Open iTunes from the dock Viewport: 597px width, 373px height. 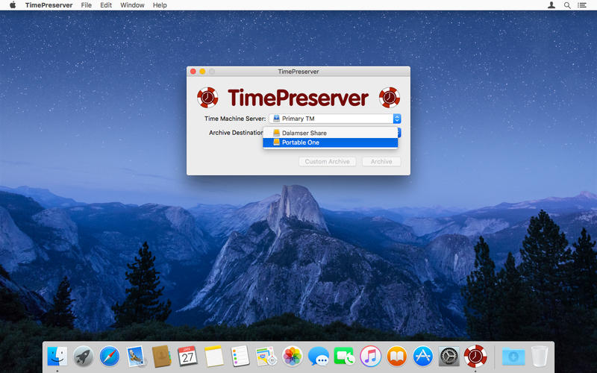coord(371,356)
